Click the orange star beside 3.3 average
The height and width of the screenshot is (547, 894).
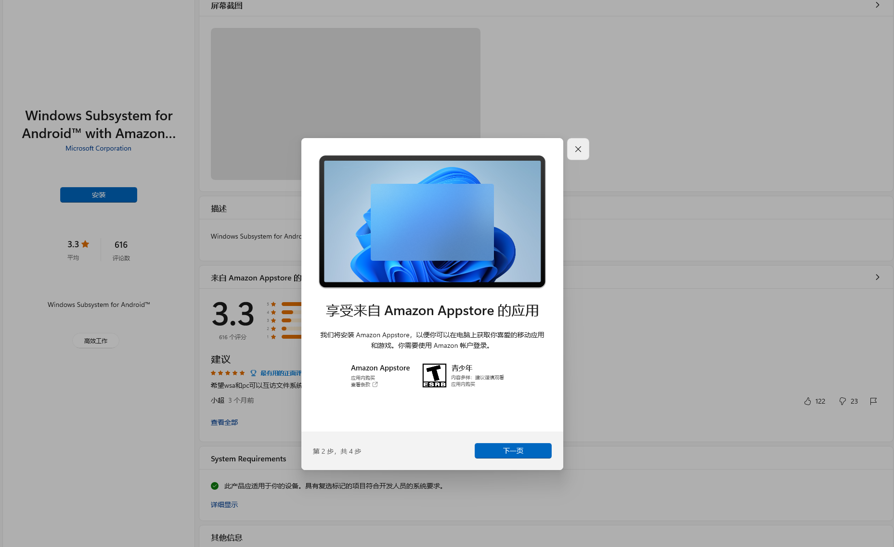(85, 244)
